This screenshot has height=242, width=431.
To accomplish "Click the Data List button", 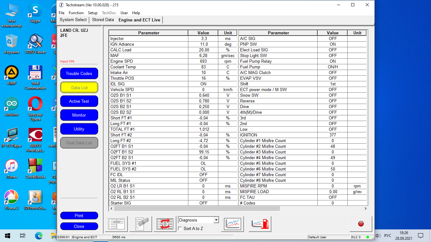I will (x=79, y=88).
